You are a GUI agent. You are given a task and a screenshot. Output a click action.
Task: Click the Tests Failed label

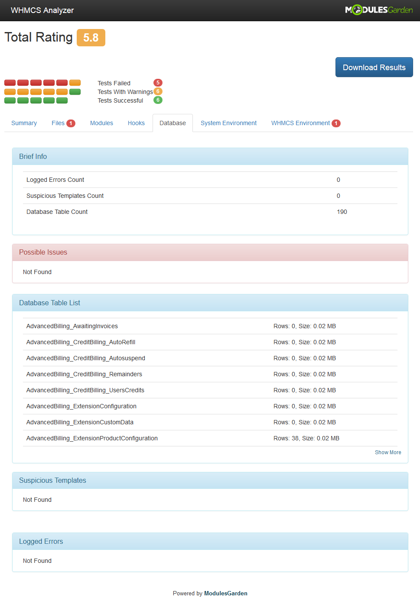coord(114,83)
